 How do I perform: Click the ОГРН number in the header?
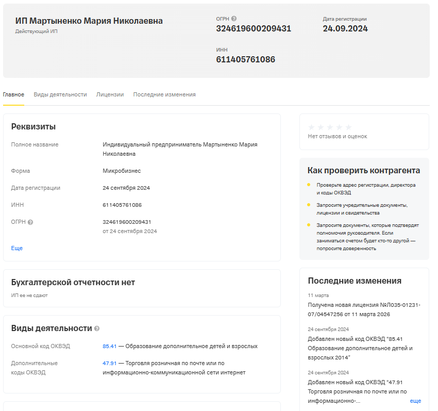point(254,29)
